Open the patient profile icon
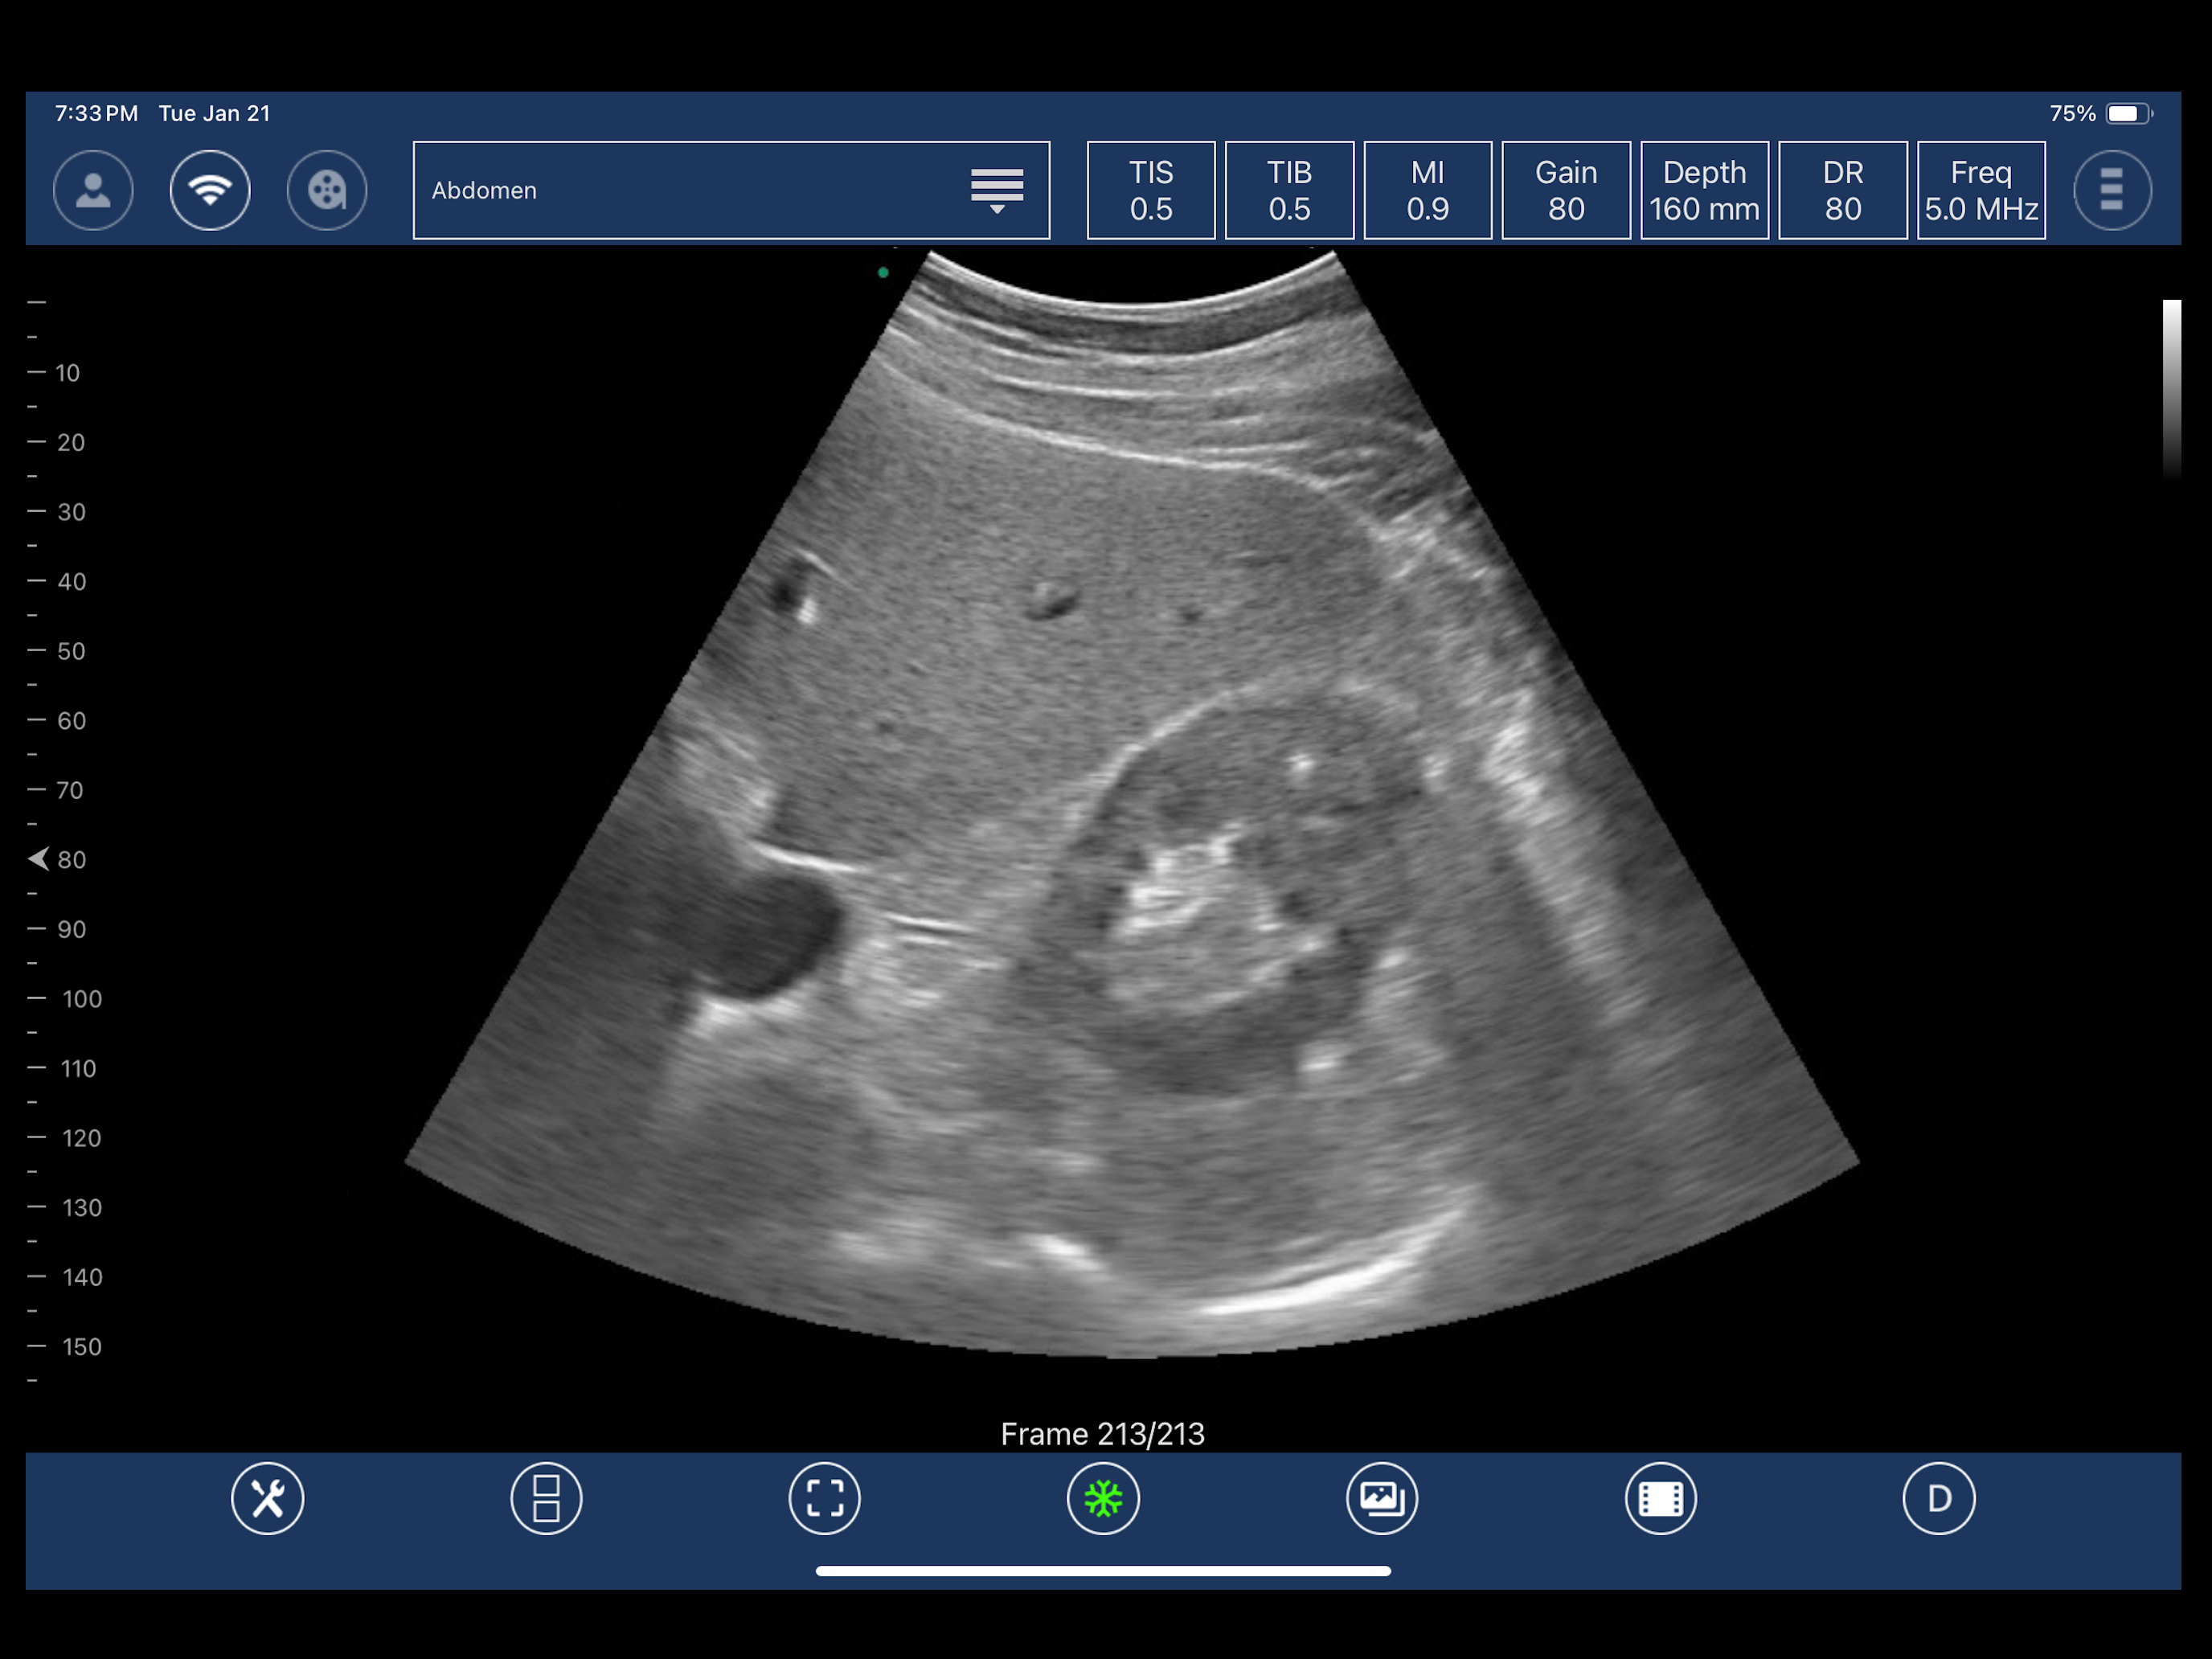 pyautogui.click(x=93, y=190)
